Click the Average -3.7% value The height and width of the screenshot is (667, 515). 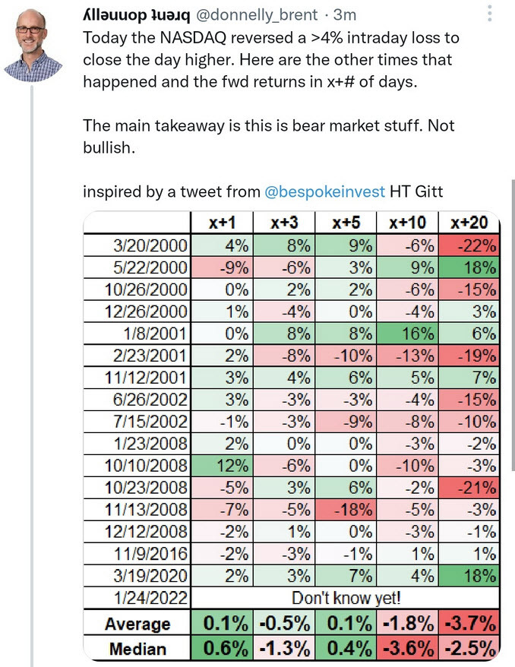pyautogui.click(x=475, y=623)
